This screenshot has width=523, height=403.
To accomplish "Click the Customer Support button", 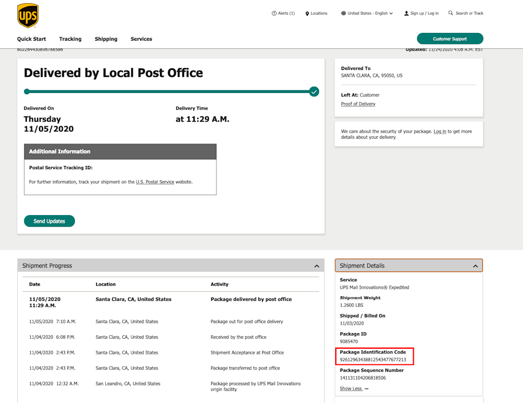I will [x=450, y=39].
